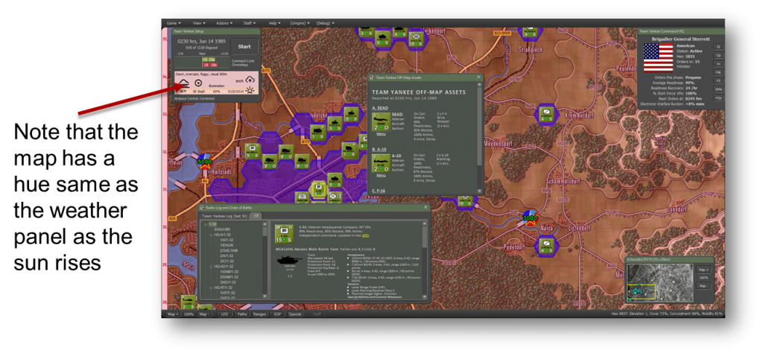This screenshot has width=763, height=356.
Task: Click the In button in Command HQ panel
Action: point(718,64)
